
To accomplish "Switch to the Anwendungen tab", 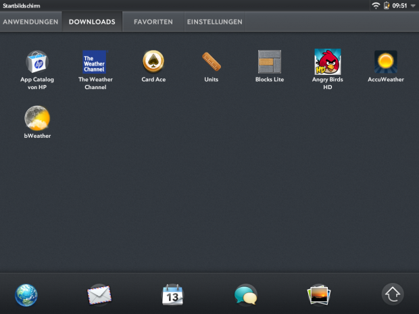I will (29, 22).
